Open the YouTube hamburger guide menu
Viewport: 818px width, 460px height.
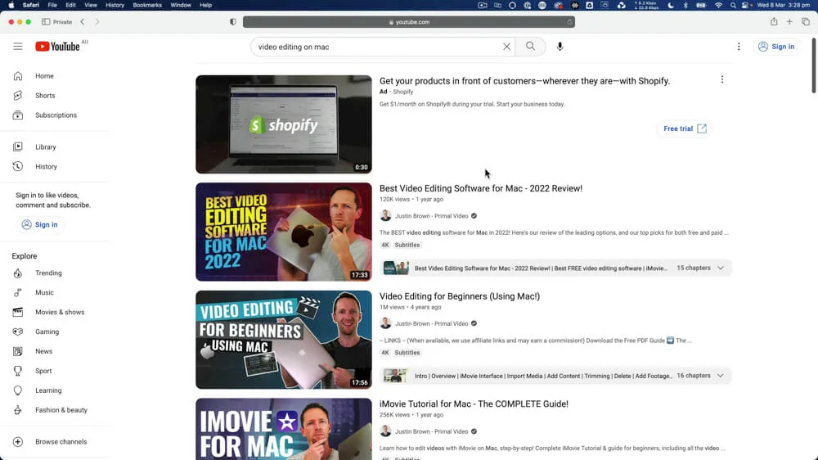[18, 47]
